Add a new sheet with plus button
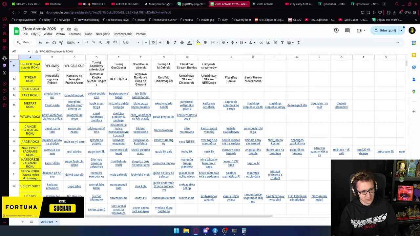The height and width of the screenshot is (236, 420). pos(23,222)
